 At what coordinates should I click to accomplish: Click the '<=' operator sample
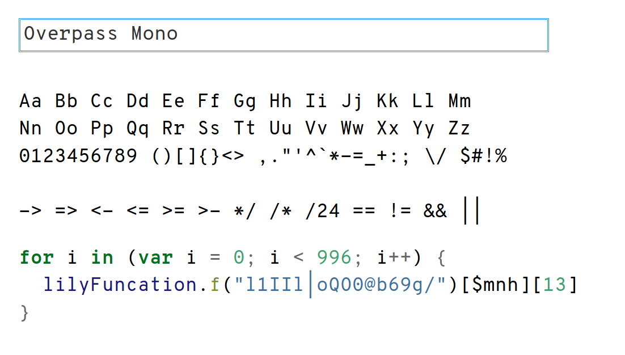pos(137,210)
